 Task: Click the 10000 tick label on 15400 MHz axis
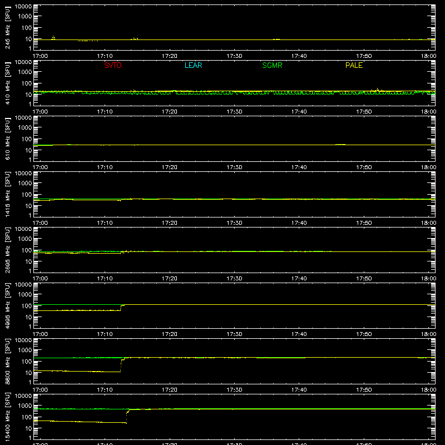tap(23, 396)
